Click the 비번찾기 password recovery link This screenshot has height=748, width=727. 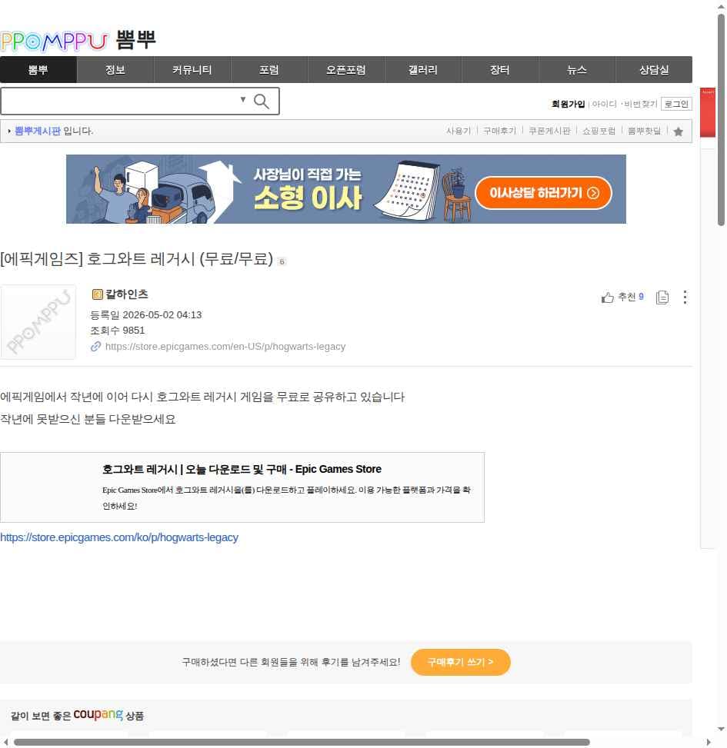point(641,104)
